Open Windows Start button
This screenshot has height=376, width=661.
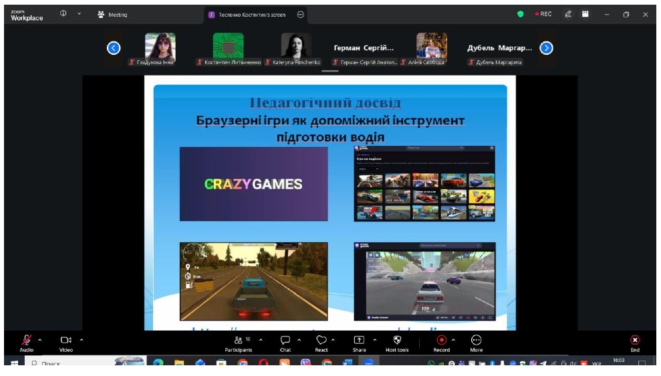(14, 363)
